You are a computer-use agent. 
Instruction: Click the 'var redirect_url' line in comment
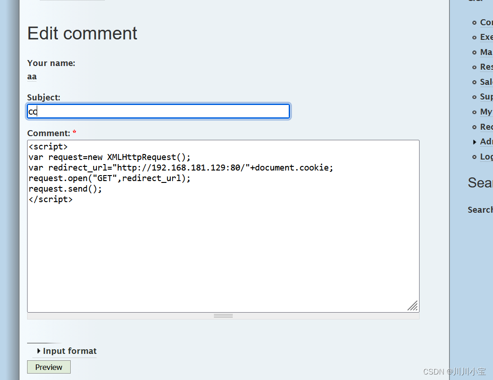[x=181, y=168]
